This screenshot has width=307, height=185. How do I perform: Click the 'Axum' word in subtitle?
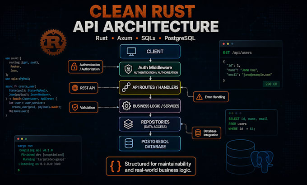point(125,38)
